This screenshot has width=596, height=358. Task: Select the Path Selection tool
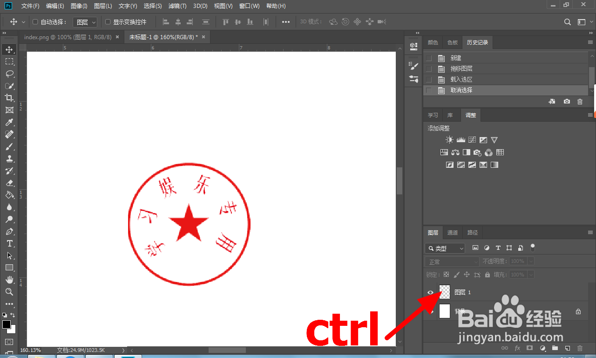click(9, 255)
